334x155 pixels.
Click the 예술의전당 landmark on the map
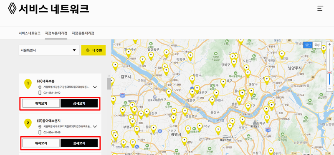tap(225, 138)
